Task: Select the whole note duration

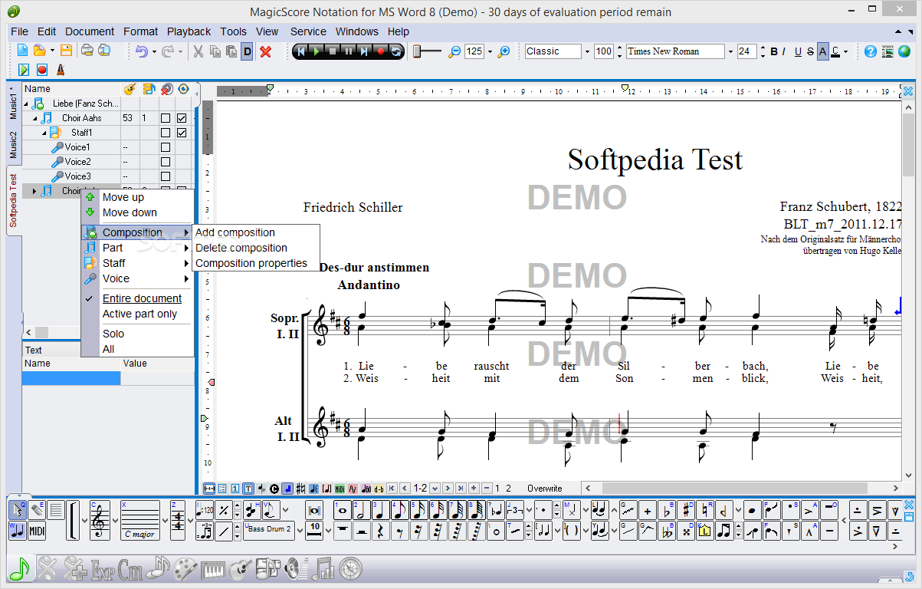Action: click(x=343, y=510)
